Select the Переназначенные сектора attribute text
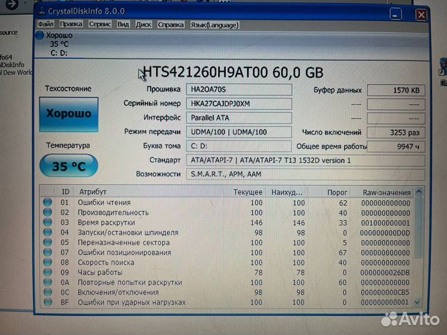Screen dimensions: 447x335 [124, 243]
